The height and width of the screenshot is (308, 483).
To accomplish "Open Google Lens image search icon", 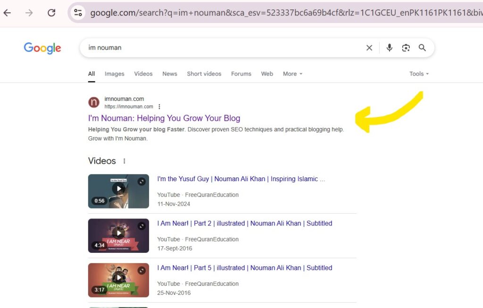I will click(406, 48).
